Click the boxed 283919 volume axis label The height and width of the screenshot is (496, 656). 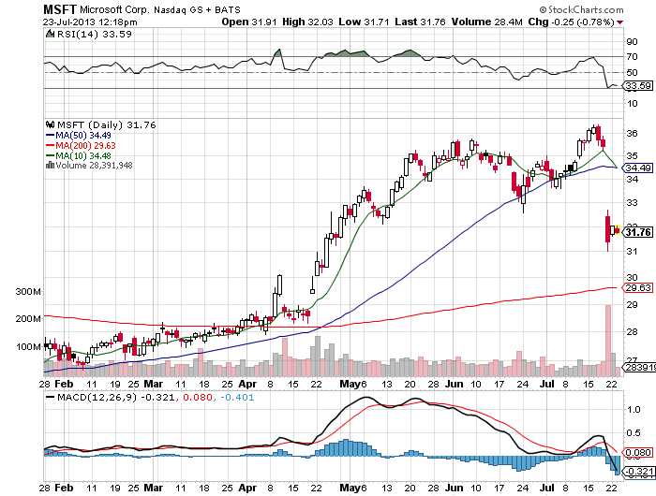click(639, 367)
